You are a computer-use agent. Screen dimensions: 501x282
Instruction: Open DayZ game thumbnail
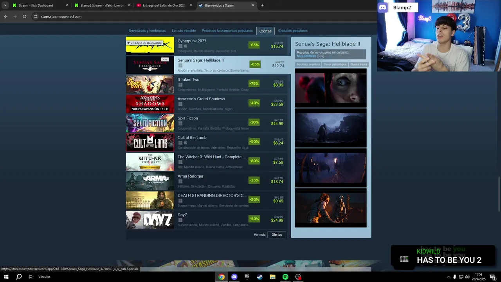coord(150,220)
